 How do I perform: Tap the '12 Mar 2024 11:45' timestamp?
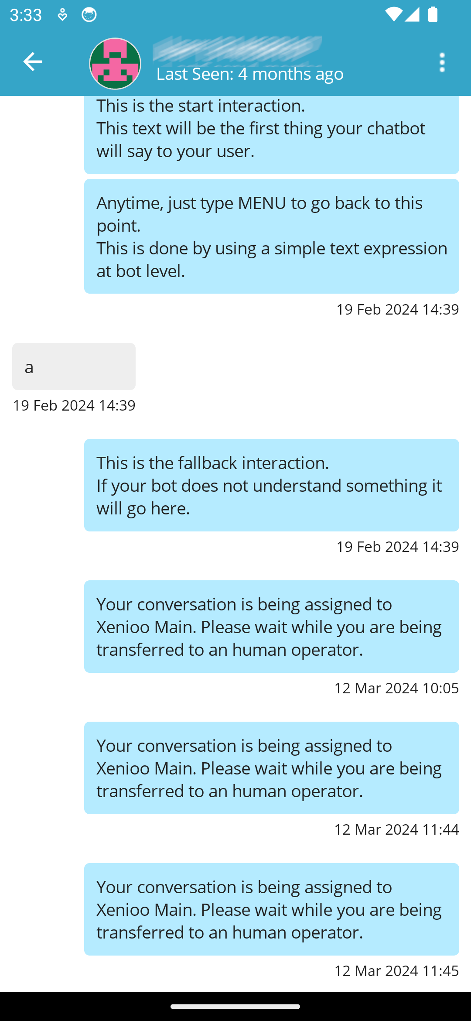pos(396,971)
